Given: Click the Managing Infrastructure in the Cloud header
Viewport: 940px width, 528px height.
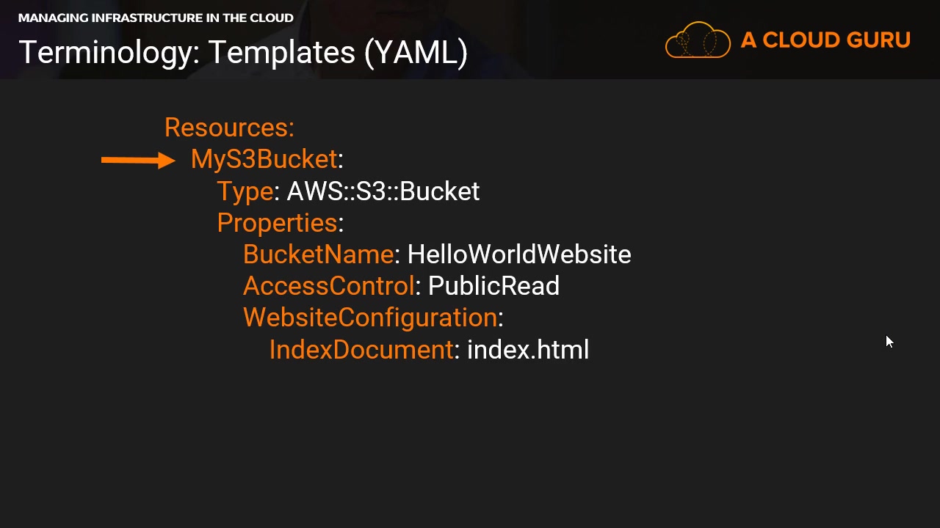Looking at the screenshot, I should coord(156,18).
